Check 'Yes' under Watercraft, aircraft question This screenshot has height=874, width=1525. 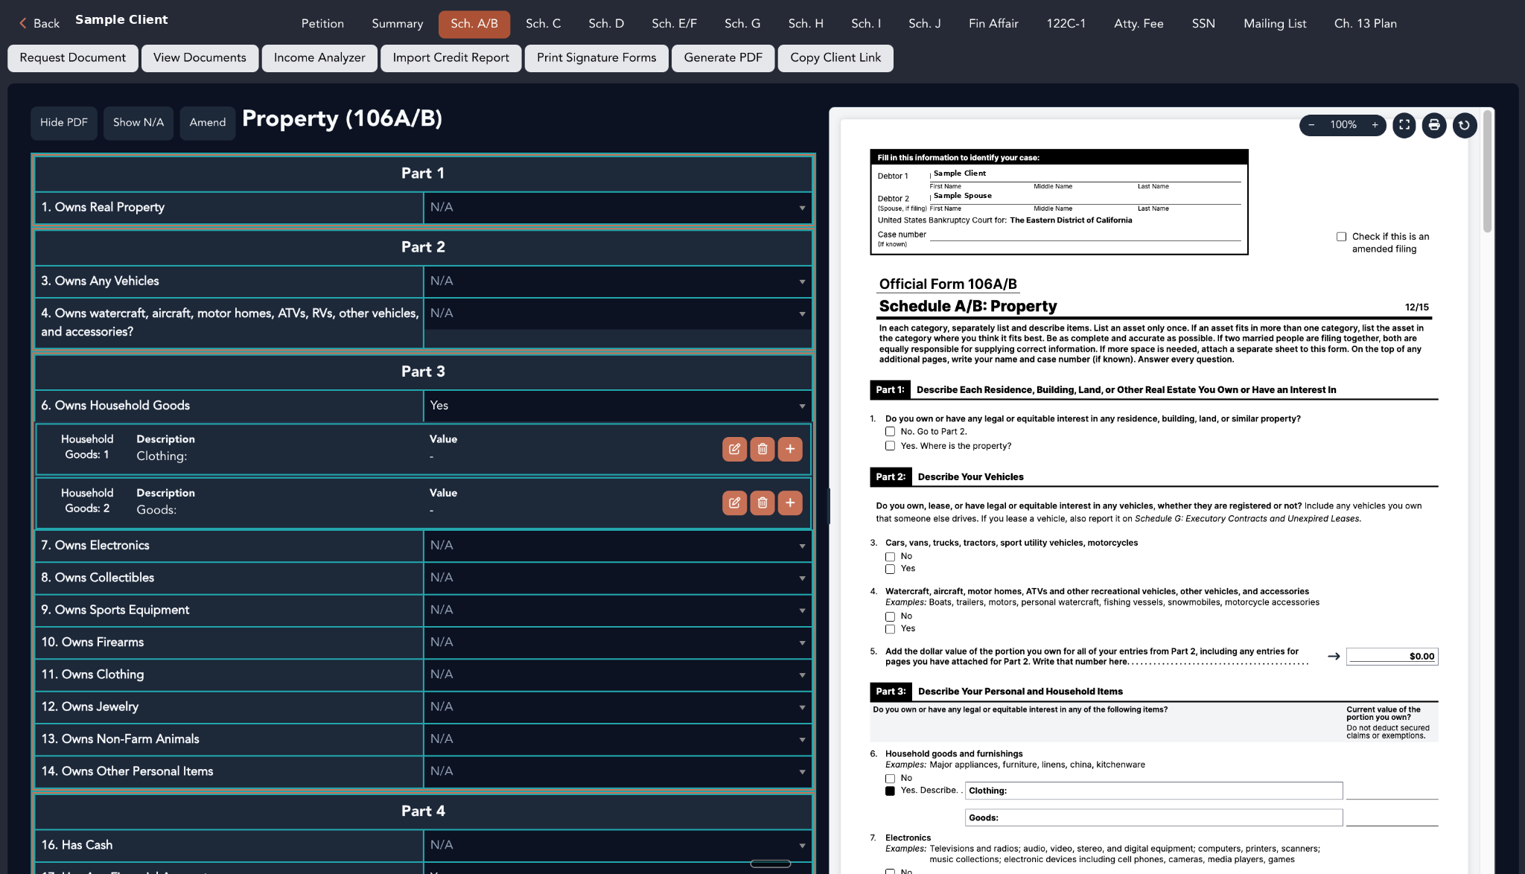(890, 629)
